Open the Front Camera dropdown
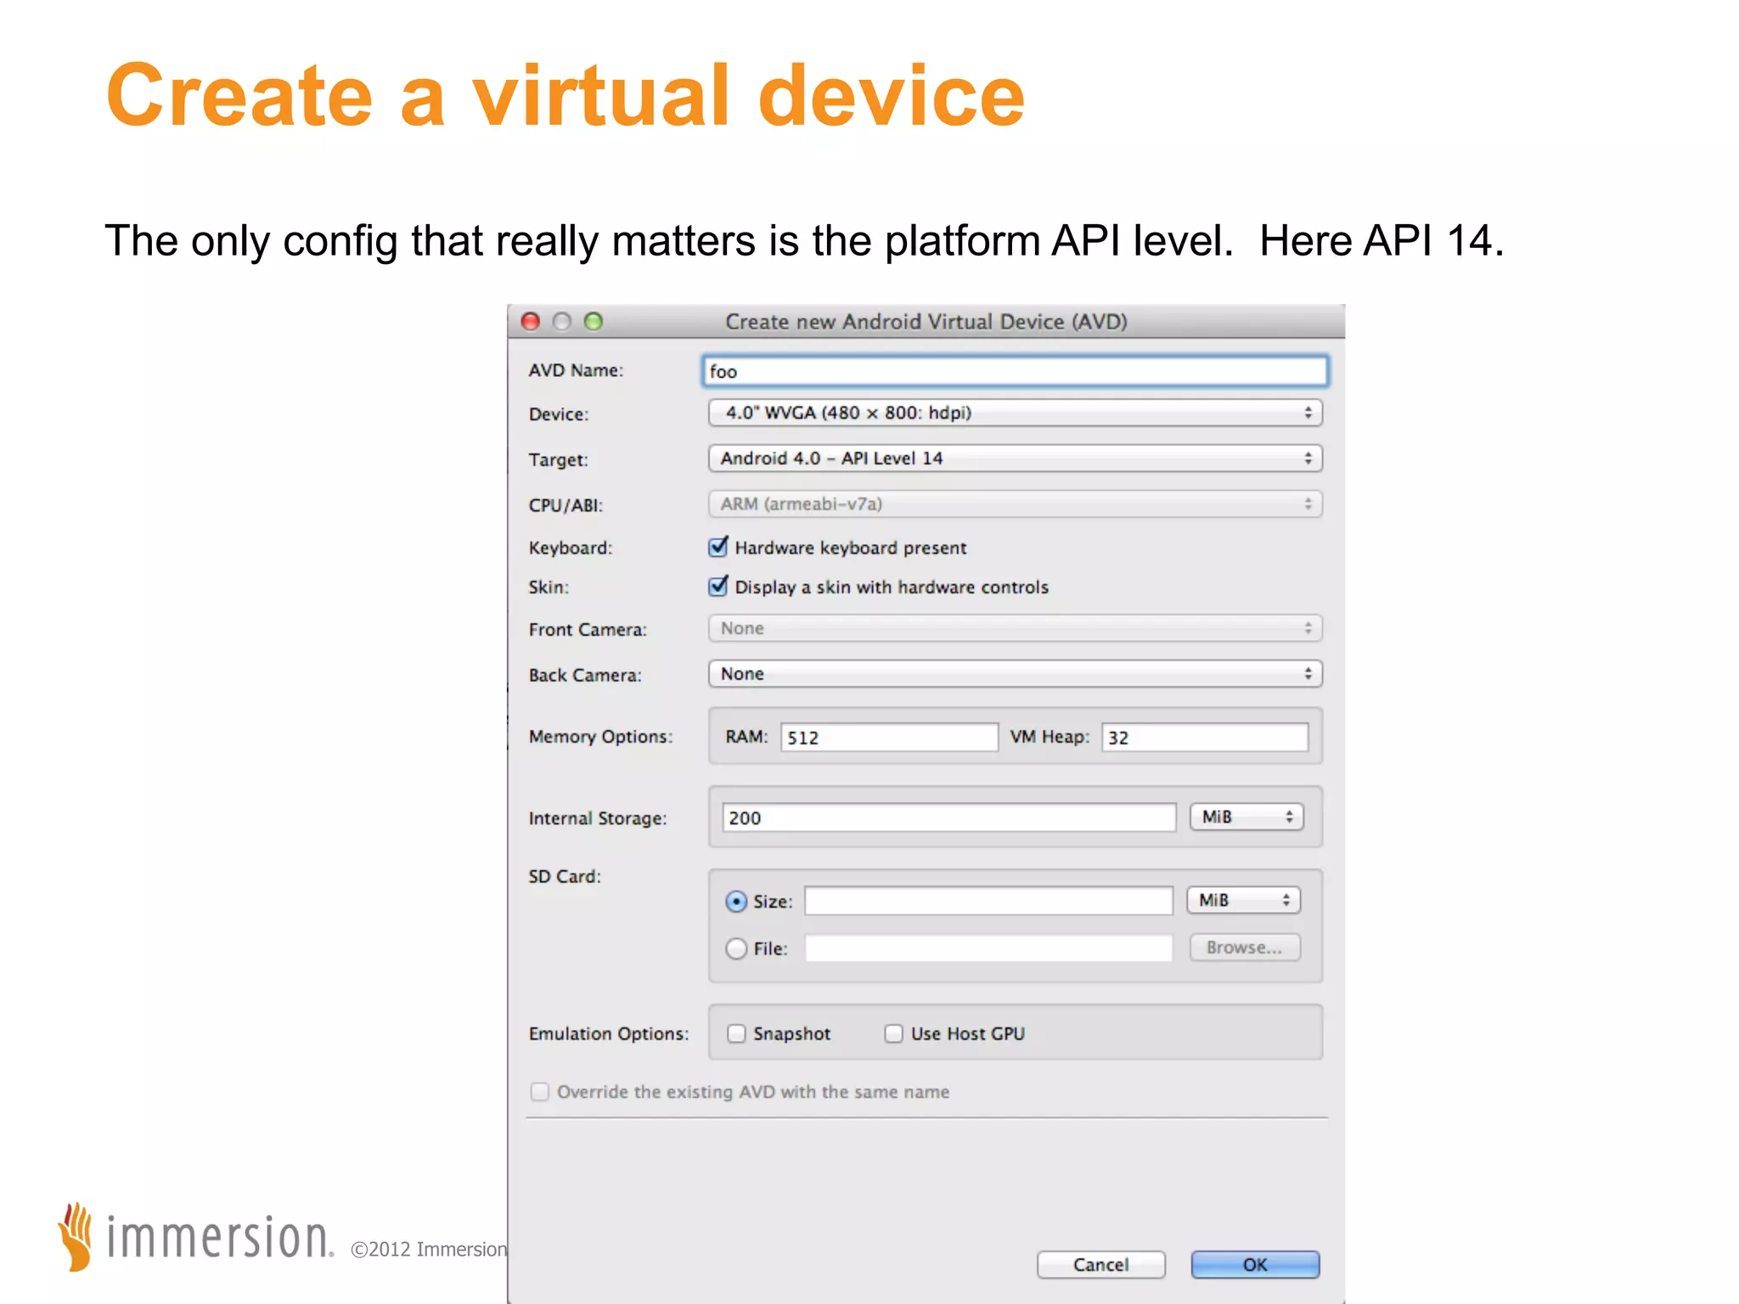Image resolution: width=1739 pixels, height=1304 pixels. click(1015, 628)
